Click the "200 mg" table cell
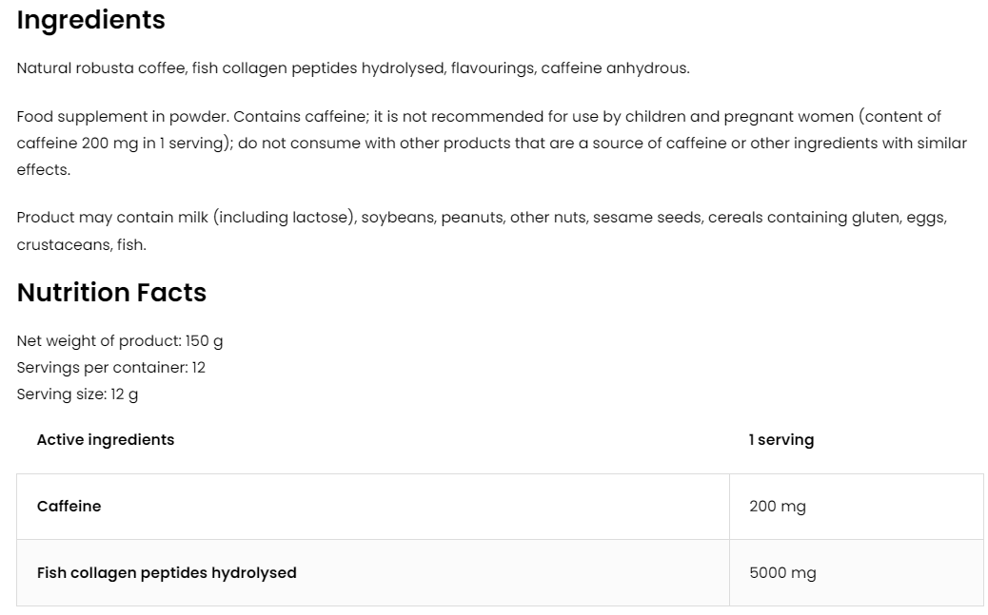The height and width of the screenshot is (615, 988). coord(778,507)
